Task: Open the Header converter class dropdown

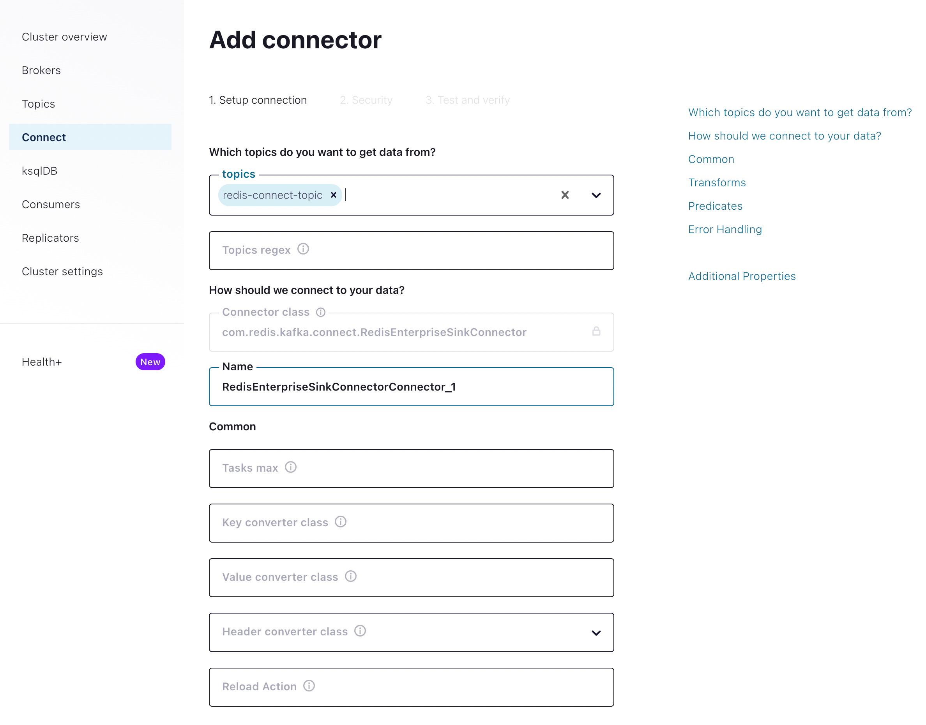Action: [x=596, y=633]
